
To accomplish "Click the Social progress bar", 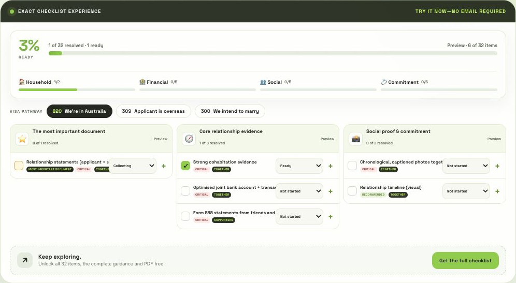I will point(318,90).
